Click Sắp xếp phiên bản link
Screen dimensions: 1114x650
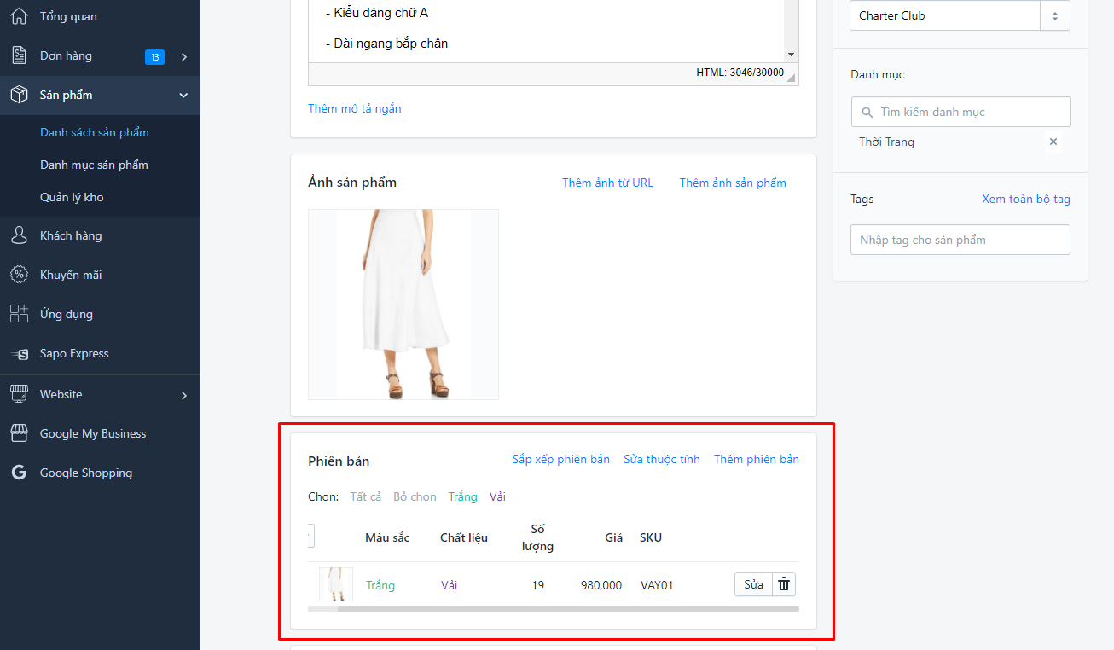click(x=560, y=459)
